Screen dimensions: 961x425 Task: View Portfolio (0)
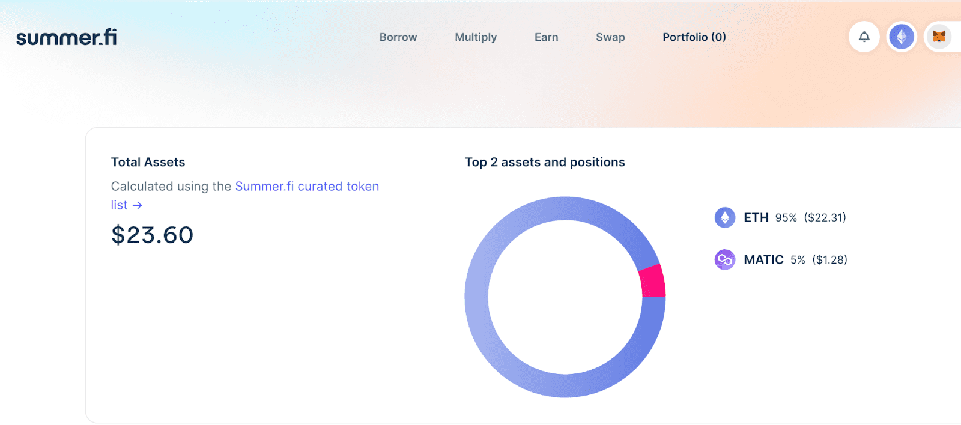[694, 37]
